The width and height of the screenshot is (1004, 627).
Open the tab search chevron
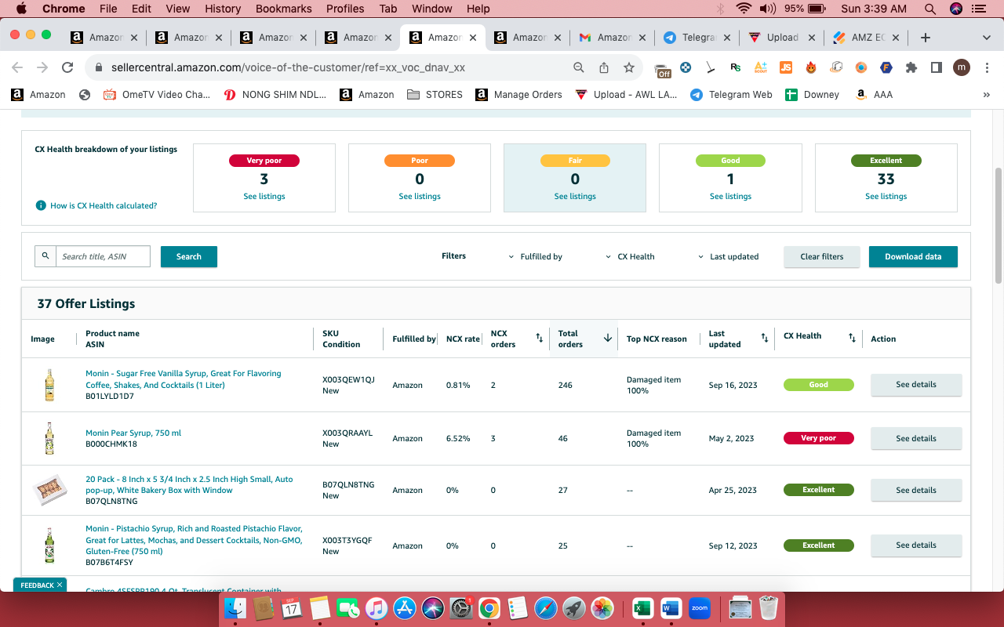point(987,38)
